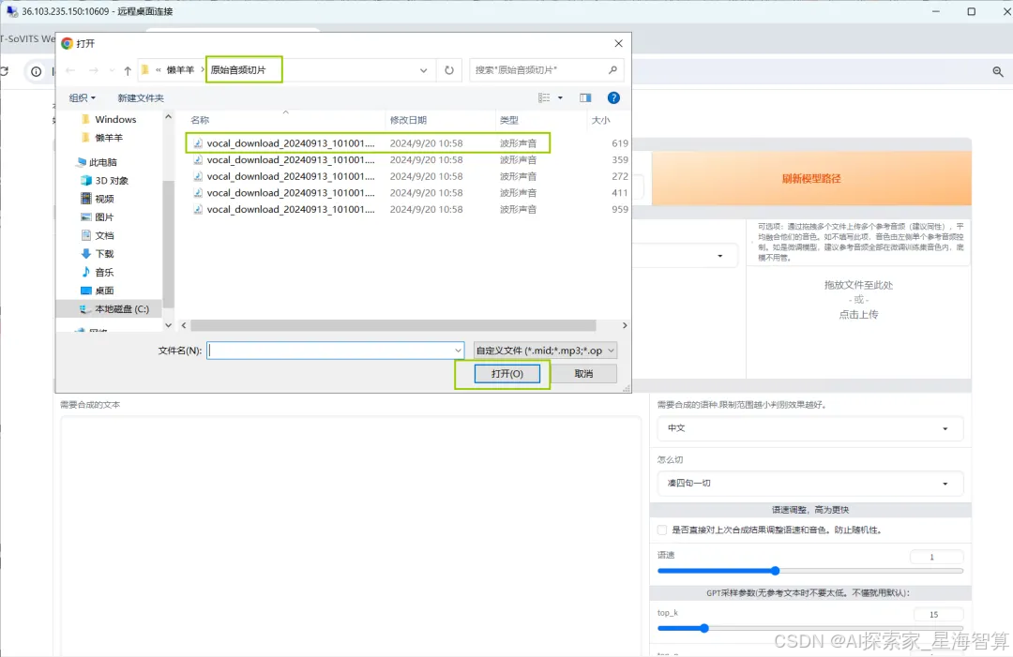Click the magnifier zoom icon in the browser toolbar

click(x=997, y=70)
